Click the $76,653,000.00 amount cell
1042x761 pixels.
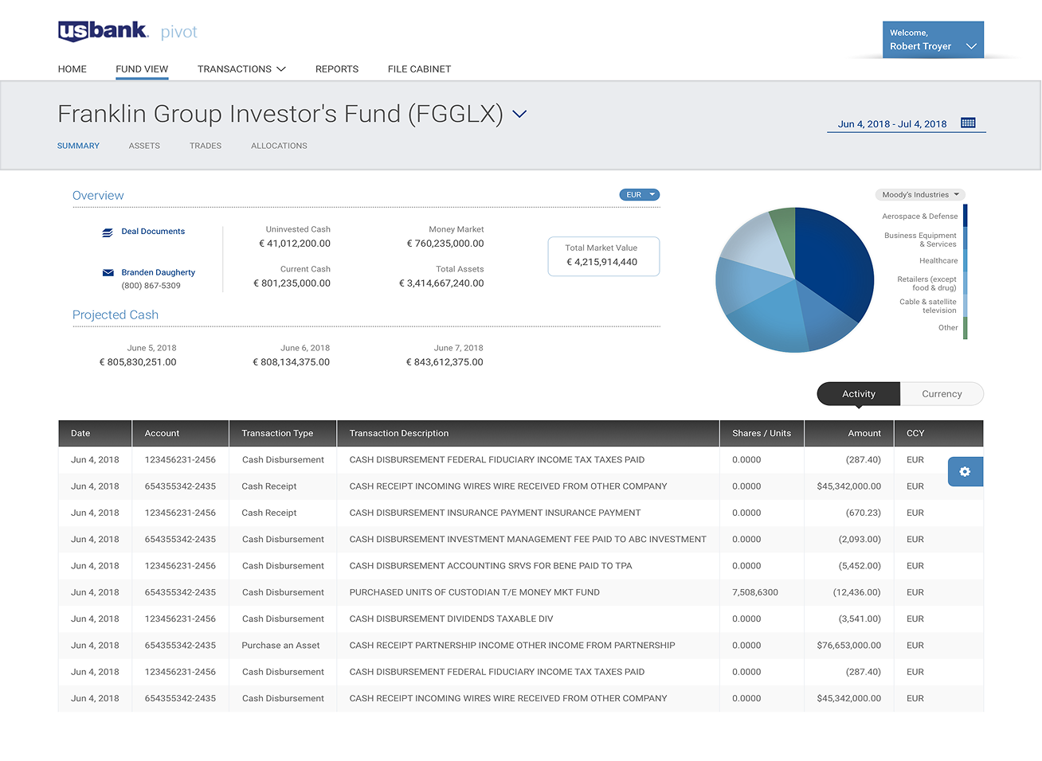pyautogui.click(x=849, y=646)
